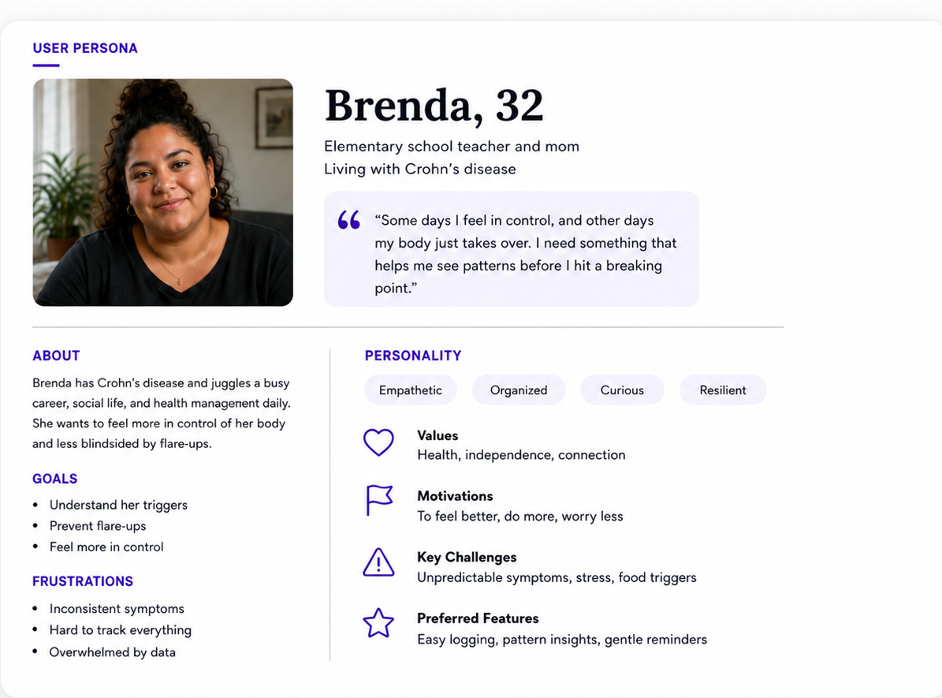Viewport: 942px width, 698px height.
Task: Select the Organized personality tag
Action: (x=519, y=390)
